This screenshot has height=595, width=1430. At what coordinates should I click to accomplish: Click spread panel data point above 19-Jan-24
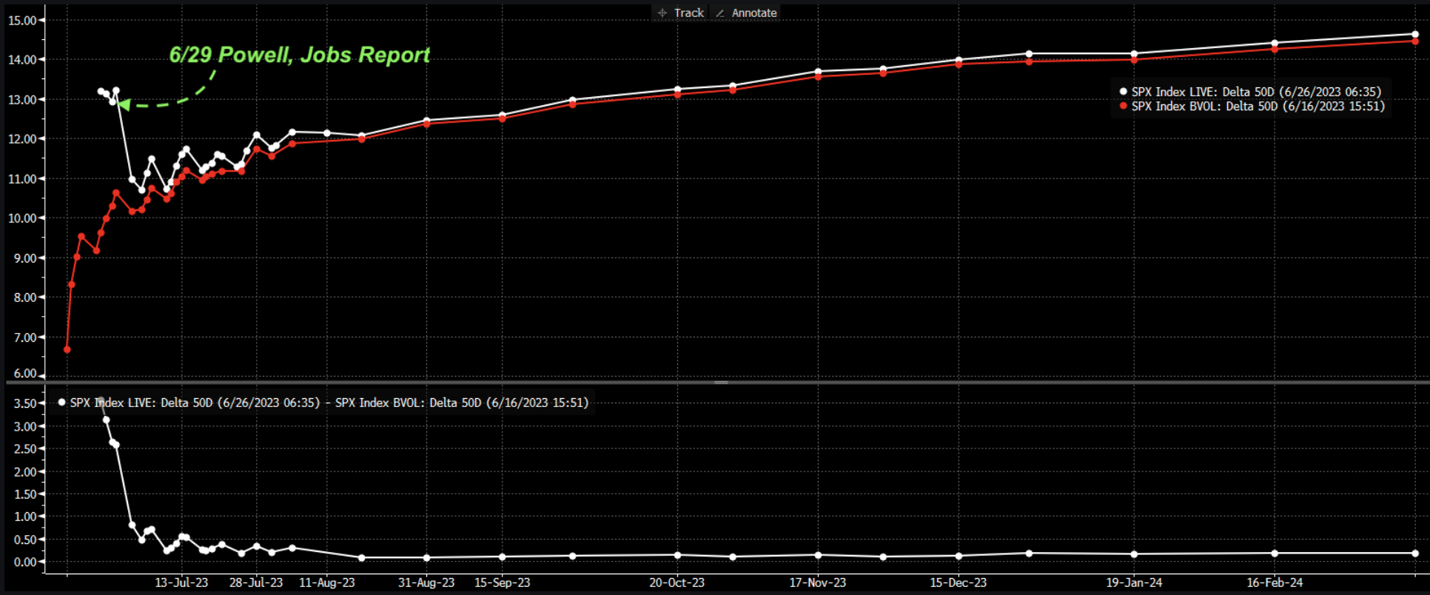click(1134, 554)
